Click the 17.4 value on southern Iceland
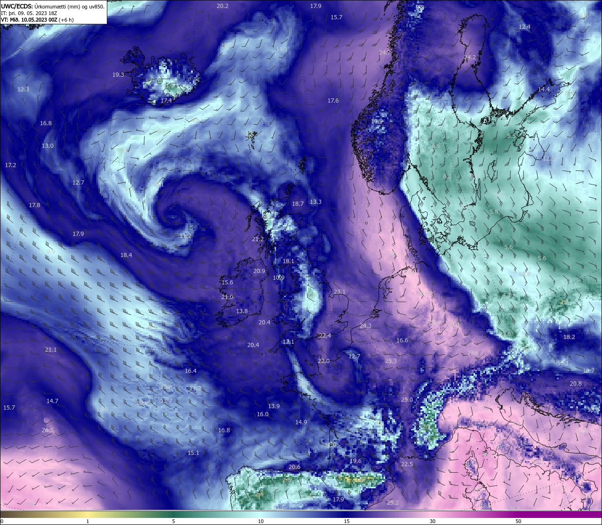Viewport: 602px width, 525px height. coord(166,101)
